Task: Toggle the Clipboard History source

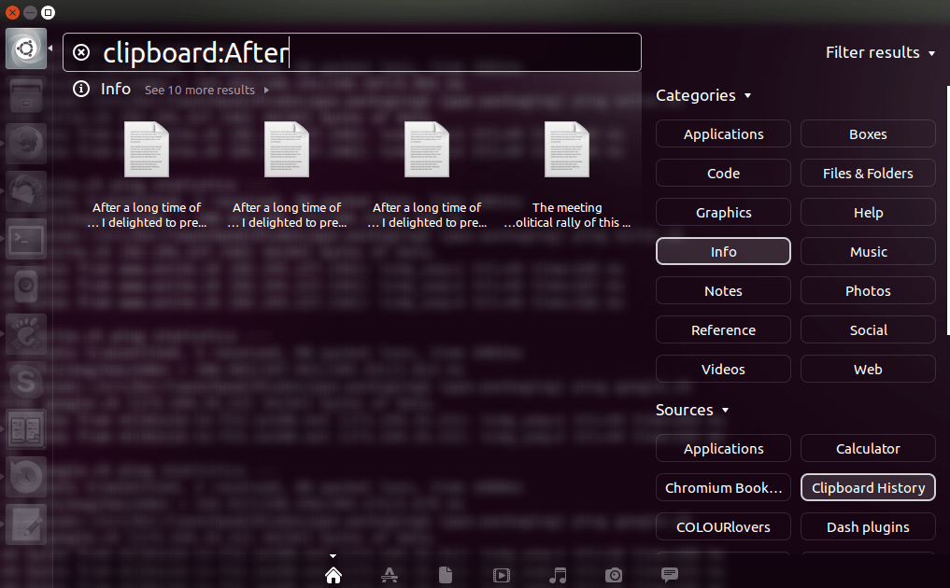Action: click(x=867, y=487)
